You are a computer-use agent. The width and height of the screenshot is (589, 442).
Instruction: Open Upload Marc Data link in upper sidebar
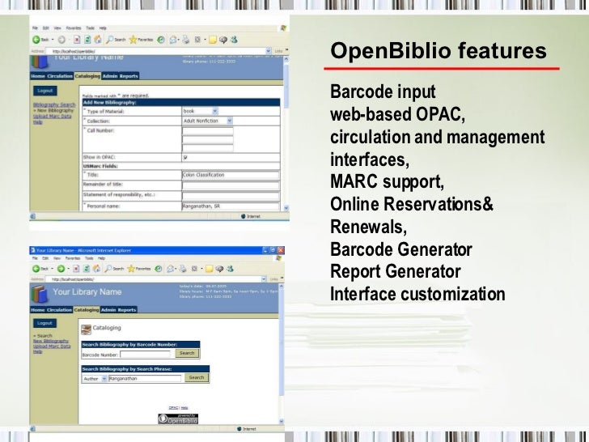52,116
